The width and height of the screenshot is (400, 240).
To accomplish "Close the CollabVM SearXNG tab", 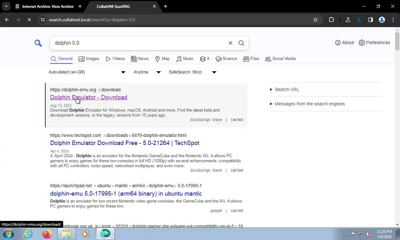I will 154,6.
